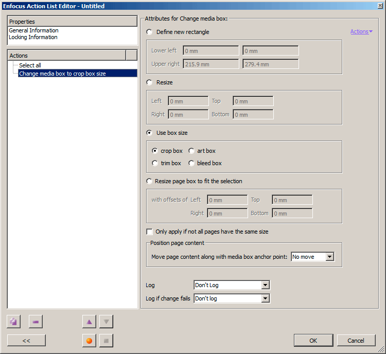Click the Upper right 215.9 mm field

click(210, 64)
